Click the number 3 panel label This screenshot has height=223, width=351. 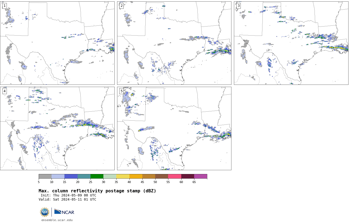(x=238, y=6)
